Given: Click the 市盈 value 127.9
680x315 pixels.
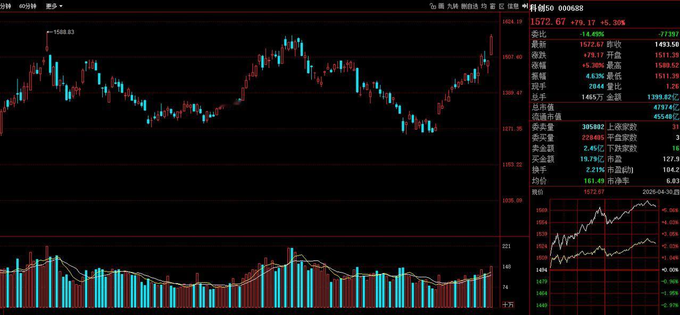Looking at the screenshot, I should tap(671, 159).
